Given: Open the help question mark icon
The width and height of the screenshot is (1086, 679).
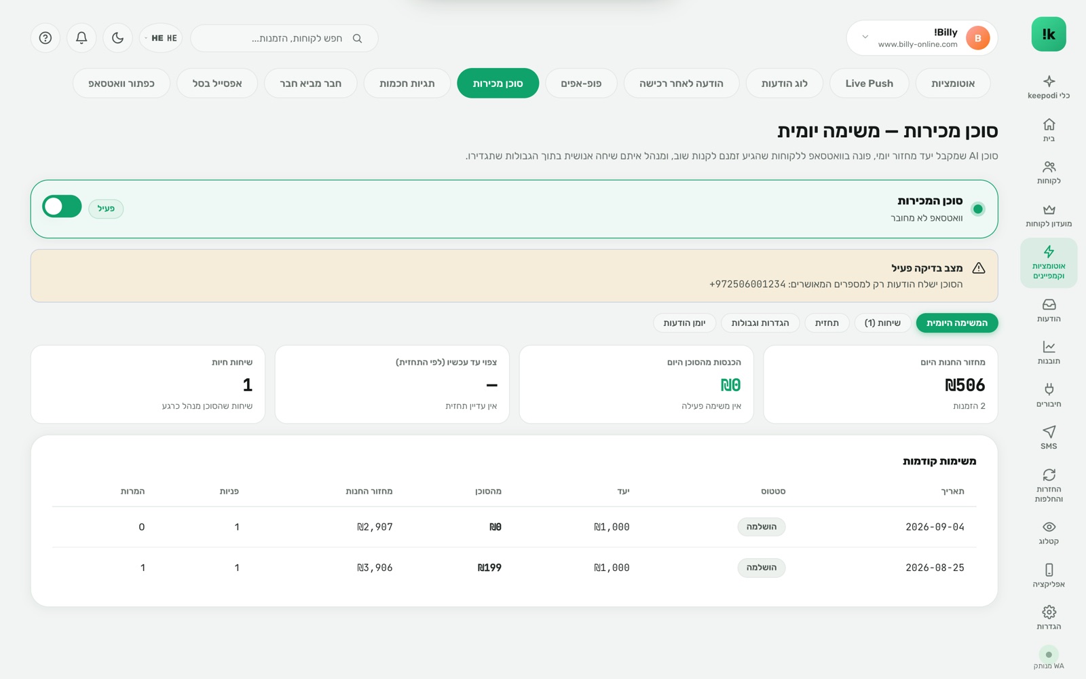Looking at the screenshot, I should (45, 38).
